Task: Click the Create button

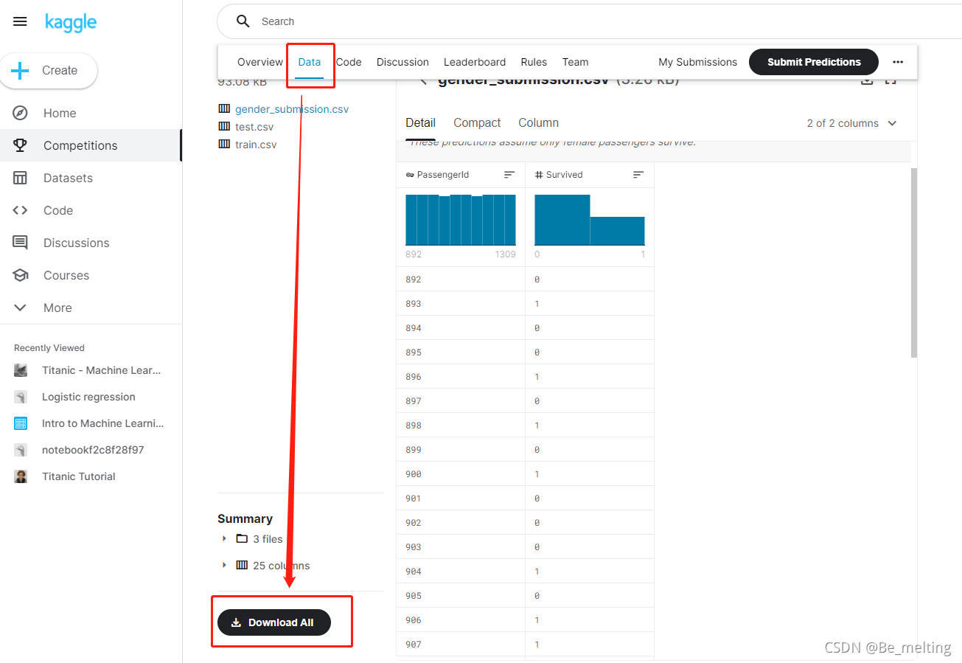Action: point(49,71)
